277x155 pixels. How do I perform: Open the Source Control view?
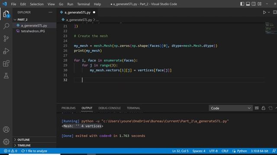click(6, 38)
